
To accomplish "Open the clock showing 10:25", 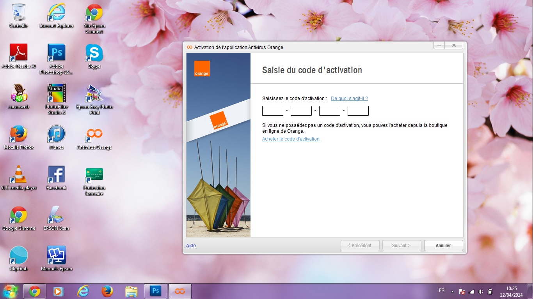I will click(512, 291).
